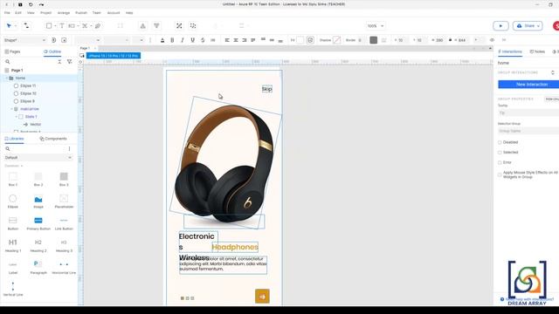
Task: Click the Pen draw tool icon
Action: (x=98, y=25)
